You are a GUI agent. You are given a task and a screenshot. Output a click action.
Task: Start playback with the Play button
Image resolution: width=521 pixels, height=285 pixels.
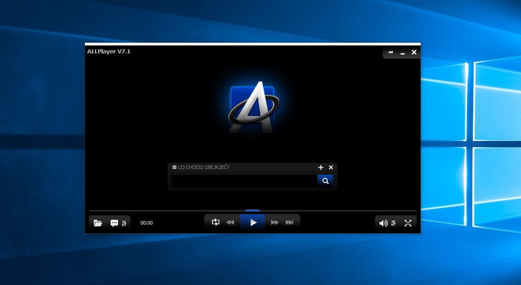coord(253,222)
